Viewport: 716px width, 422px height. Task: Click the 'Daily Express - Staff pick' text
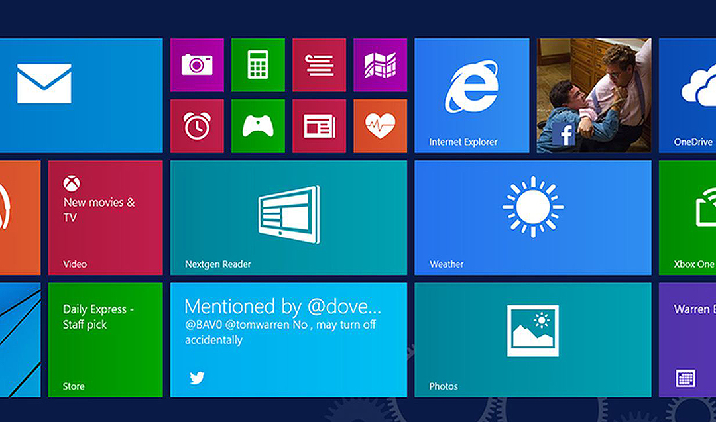tap(98, 317)
